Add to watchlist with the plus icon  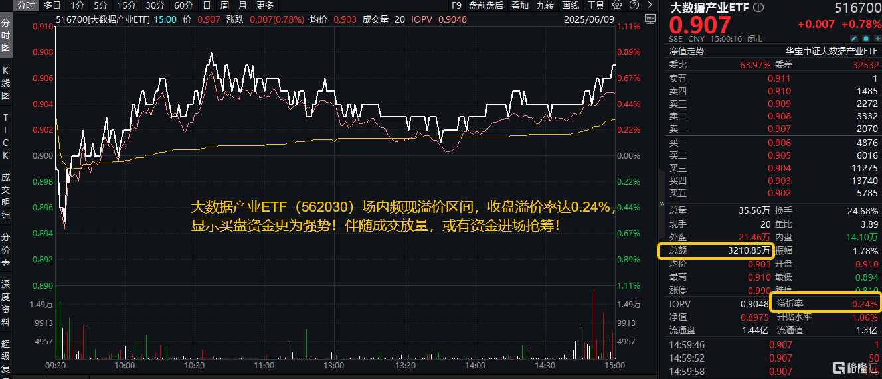tap(877, 38)
